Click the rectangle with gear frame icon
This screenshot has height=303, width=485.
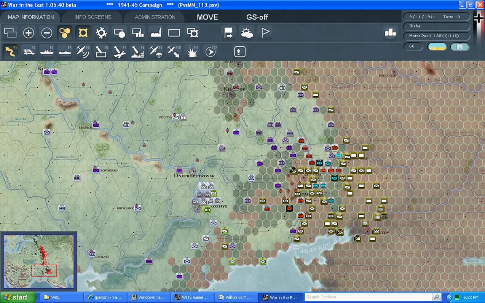click(x=192, y=33)
